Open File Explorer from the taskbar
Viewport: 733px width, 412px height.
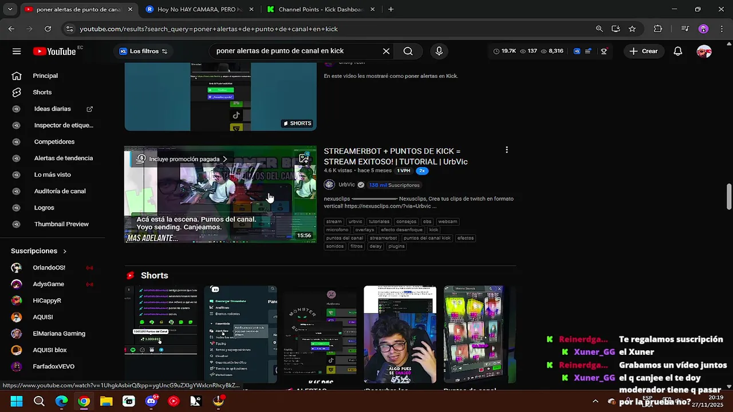(x=106, y=401)
